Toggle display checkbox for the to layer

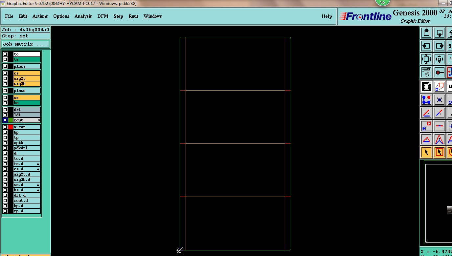pyautogui.click(x=5, y=54)
